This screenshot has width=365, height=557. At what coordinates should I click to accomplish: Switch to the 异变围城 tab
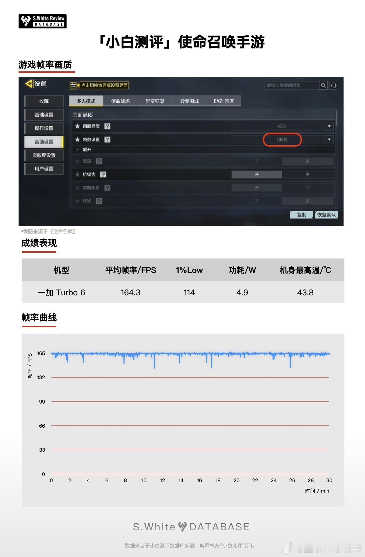click(x=189, y=101)
